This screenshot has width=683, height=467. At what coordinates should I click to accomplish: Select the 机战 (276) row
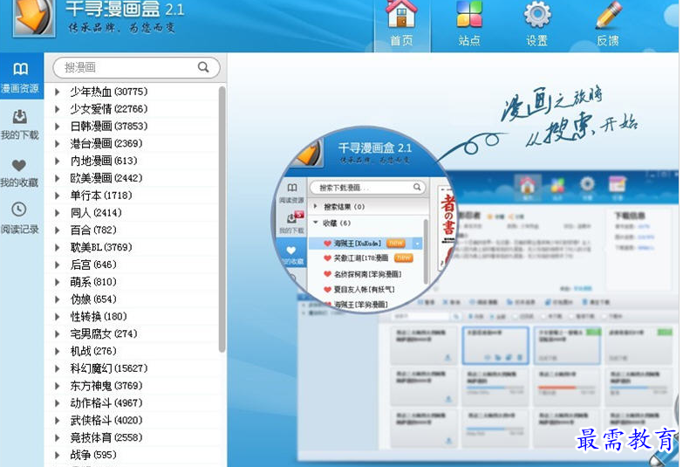pos(131,351)
